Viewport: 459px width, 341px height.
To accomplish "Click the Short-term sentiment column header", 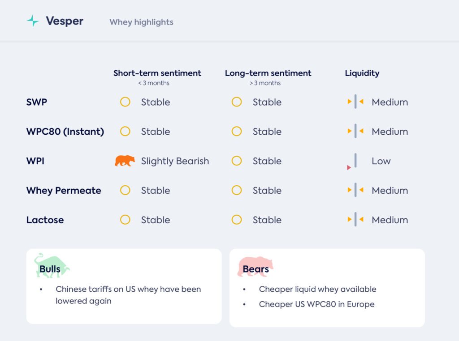I will (x=157, y=73).
